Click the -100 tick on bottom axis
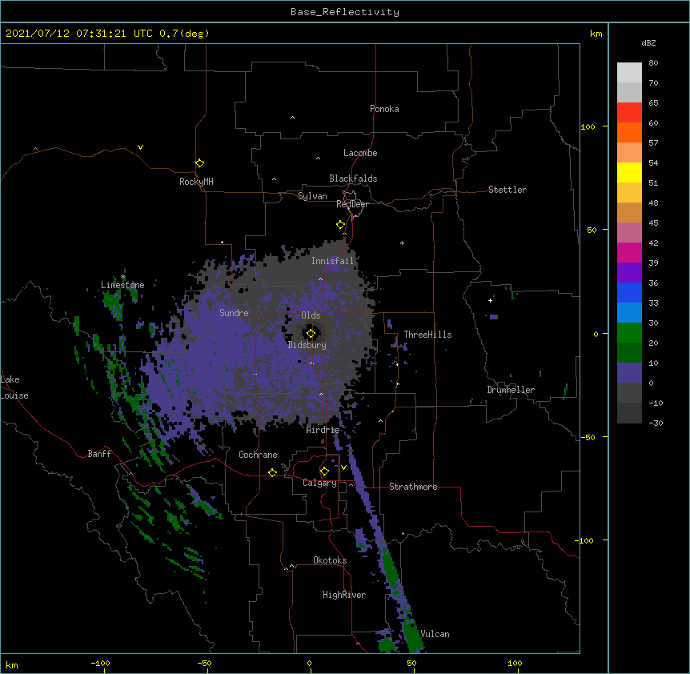Viewport: 690px width, 674px height. (x=100, y=663)
